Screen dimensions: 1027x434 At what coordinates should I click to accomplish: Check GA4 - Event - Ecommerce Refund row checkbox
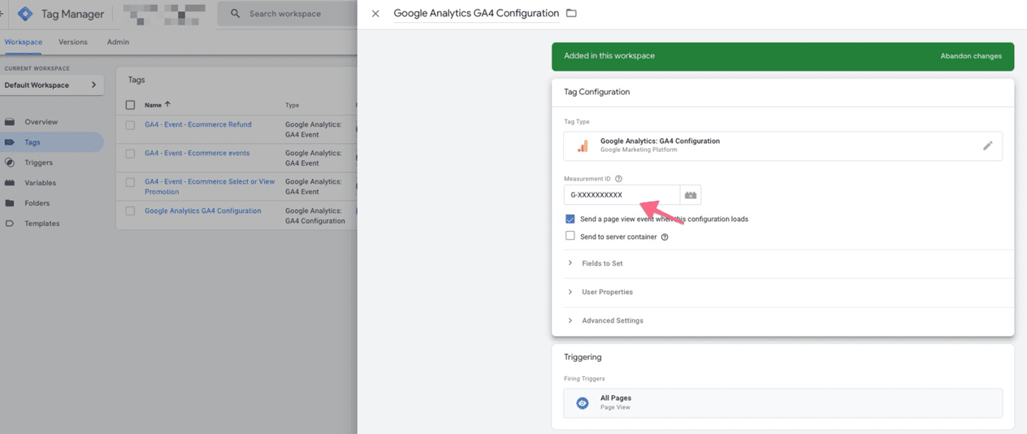pyautogui.click(x=130, y=125)
